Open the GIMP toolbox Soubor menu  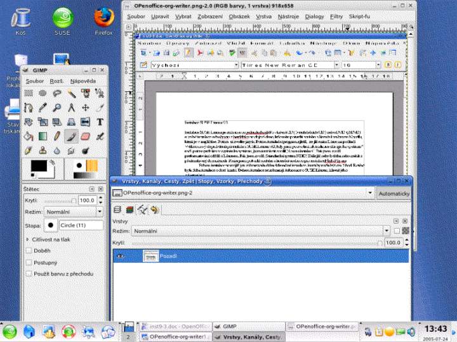click(x=35, y=81)
